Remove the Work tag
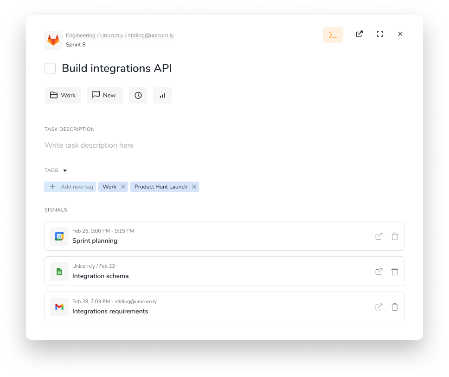The height and width of the screenshot is (377, 449). pos(123,187)
